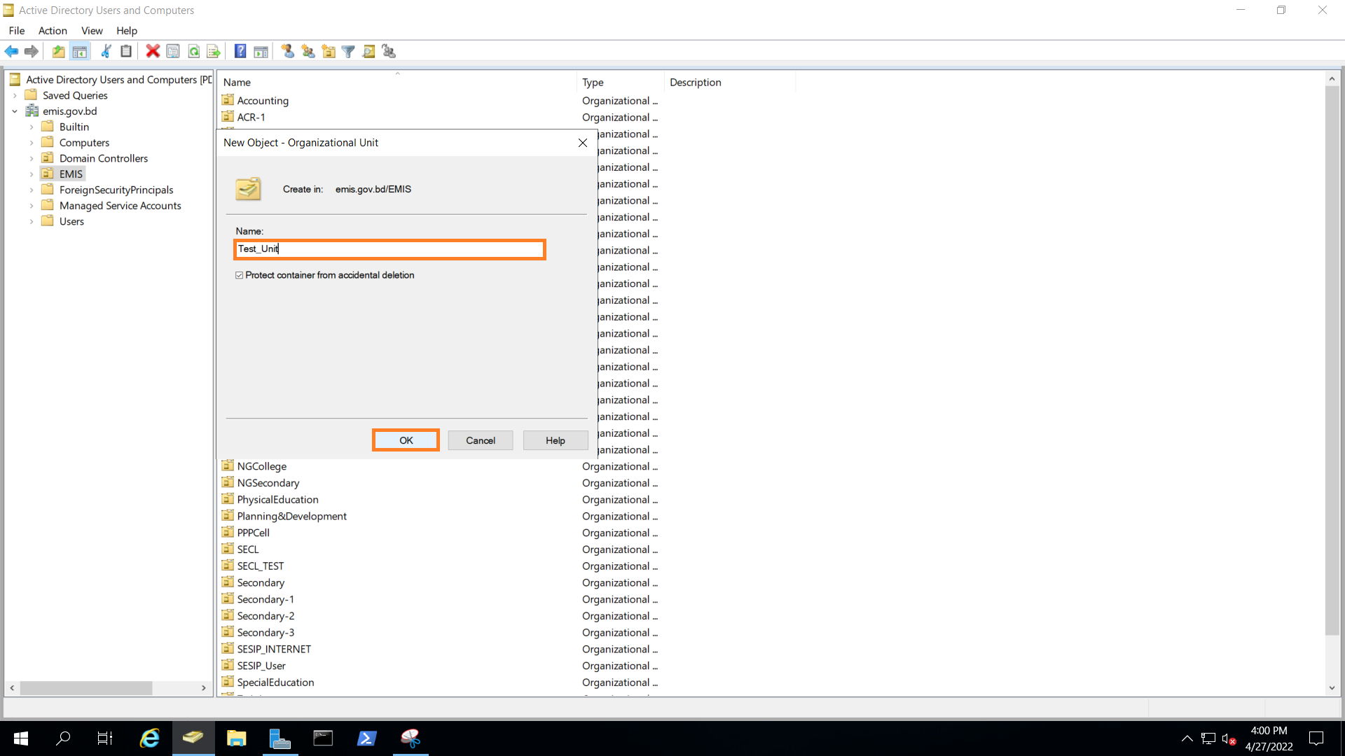Open the Action menu
This screenshot has width=1345, height=756.
pos(53,31)
